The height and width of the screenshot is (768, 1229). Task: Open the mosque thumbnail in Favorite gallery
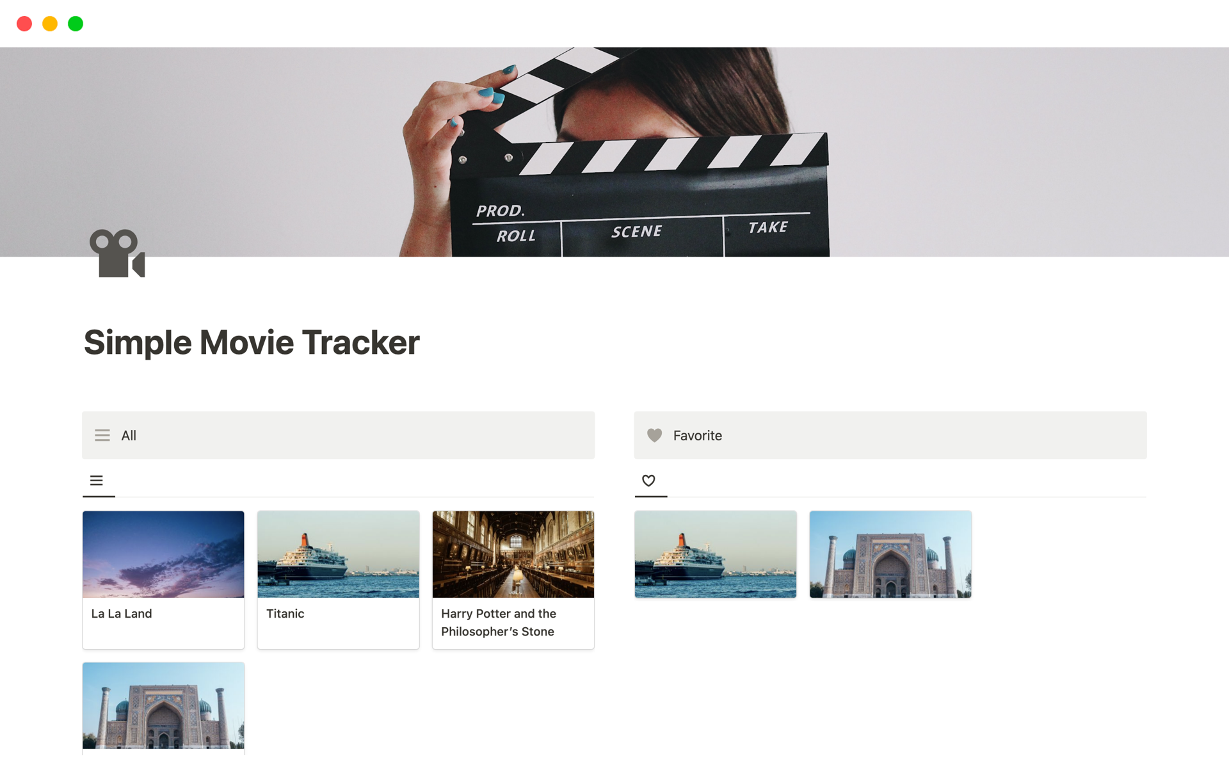pyautogui.click(x=890, y=554)
